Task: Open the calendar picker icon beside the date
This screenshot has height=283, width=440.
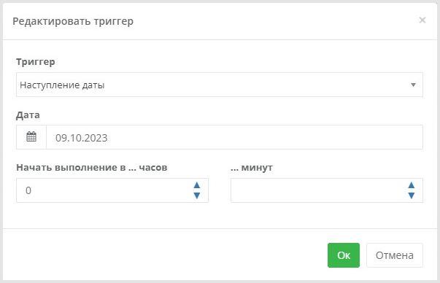Action: coord(31,137)
